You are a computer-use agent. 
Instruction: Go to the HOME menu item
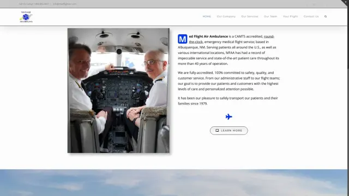pos(207,16)
